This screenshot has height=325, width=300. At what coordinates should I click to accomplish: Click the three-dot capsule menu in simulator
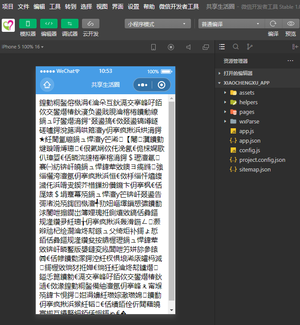click(x=143, y=85)
